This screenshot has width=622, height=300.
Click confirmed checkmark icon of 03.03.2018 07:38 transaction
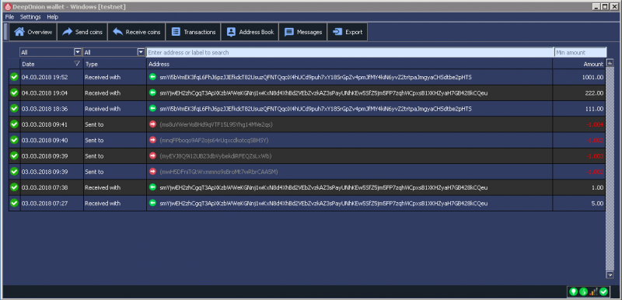(14, 187)
